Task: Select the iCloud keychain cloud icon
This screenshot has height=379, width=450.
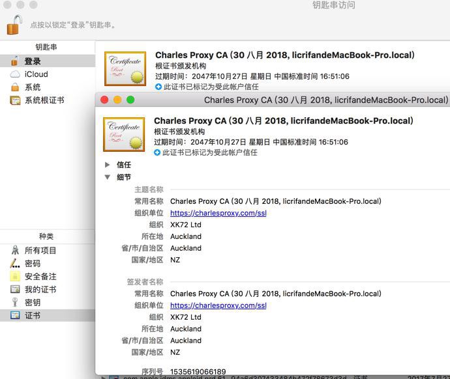Action: click(15, 74)
